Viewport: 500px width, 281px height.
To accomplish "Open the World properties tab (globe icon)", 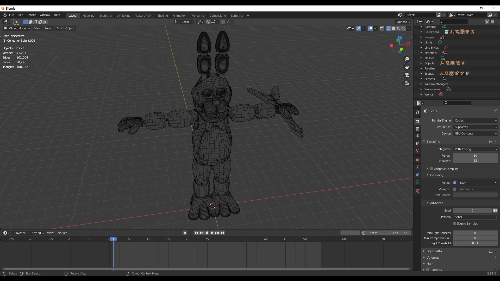I will click(x=417, y=151).
